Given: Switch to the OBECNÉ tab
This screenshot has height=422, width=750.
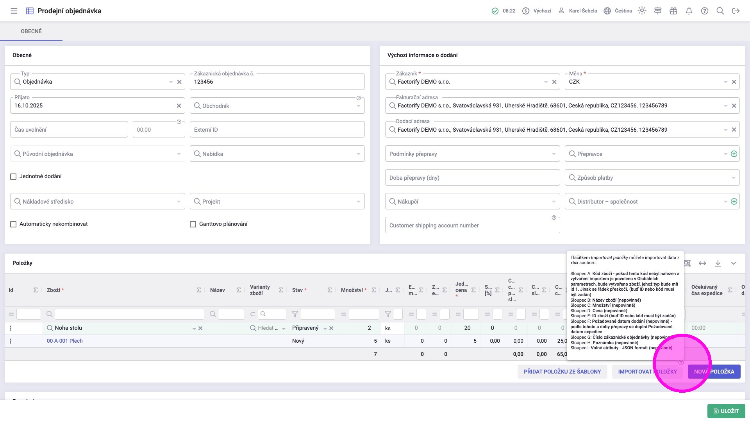Looking at the screenshot, I should pos(31,31).
